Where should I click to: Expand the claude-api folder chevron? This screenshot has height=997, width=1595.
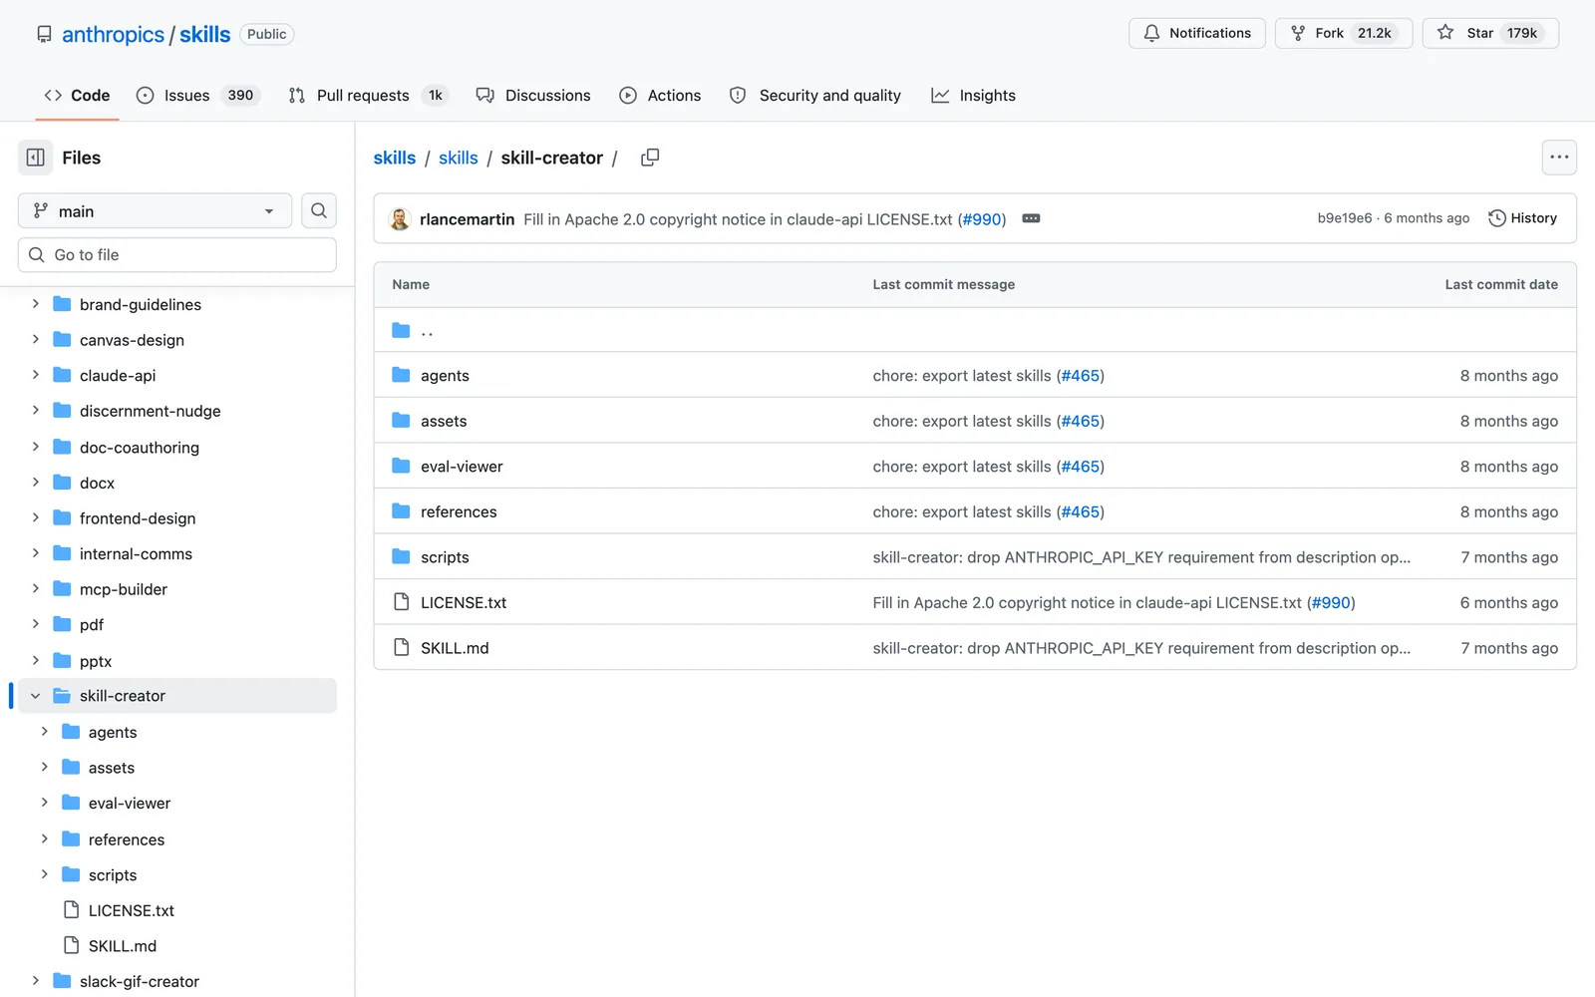coord(36,375)
